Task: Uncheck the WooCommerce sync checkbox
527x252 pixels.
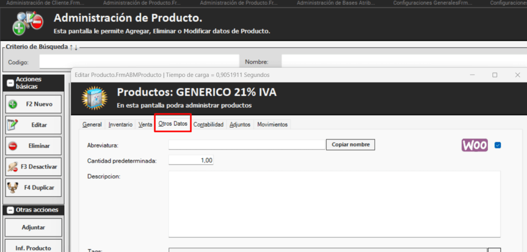Action: tap(498, 145)
